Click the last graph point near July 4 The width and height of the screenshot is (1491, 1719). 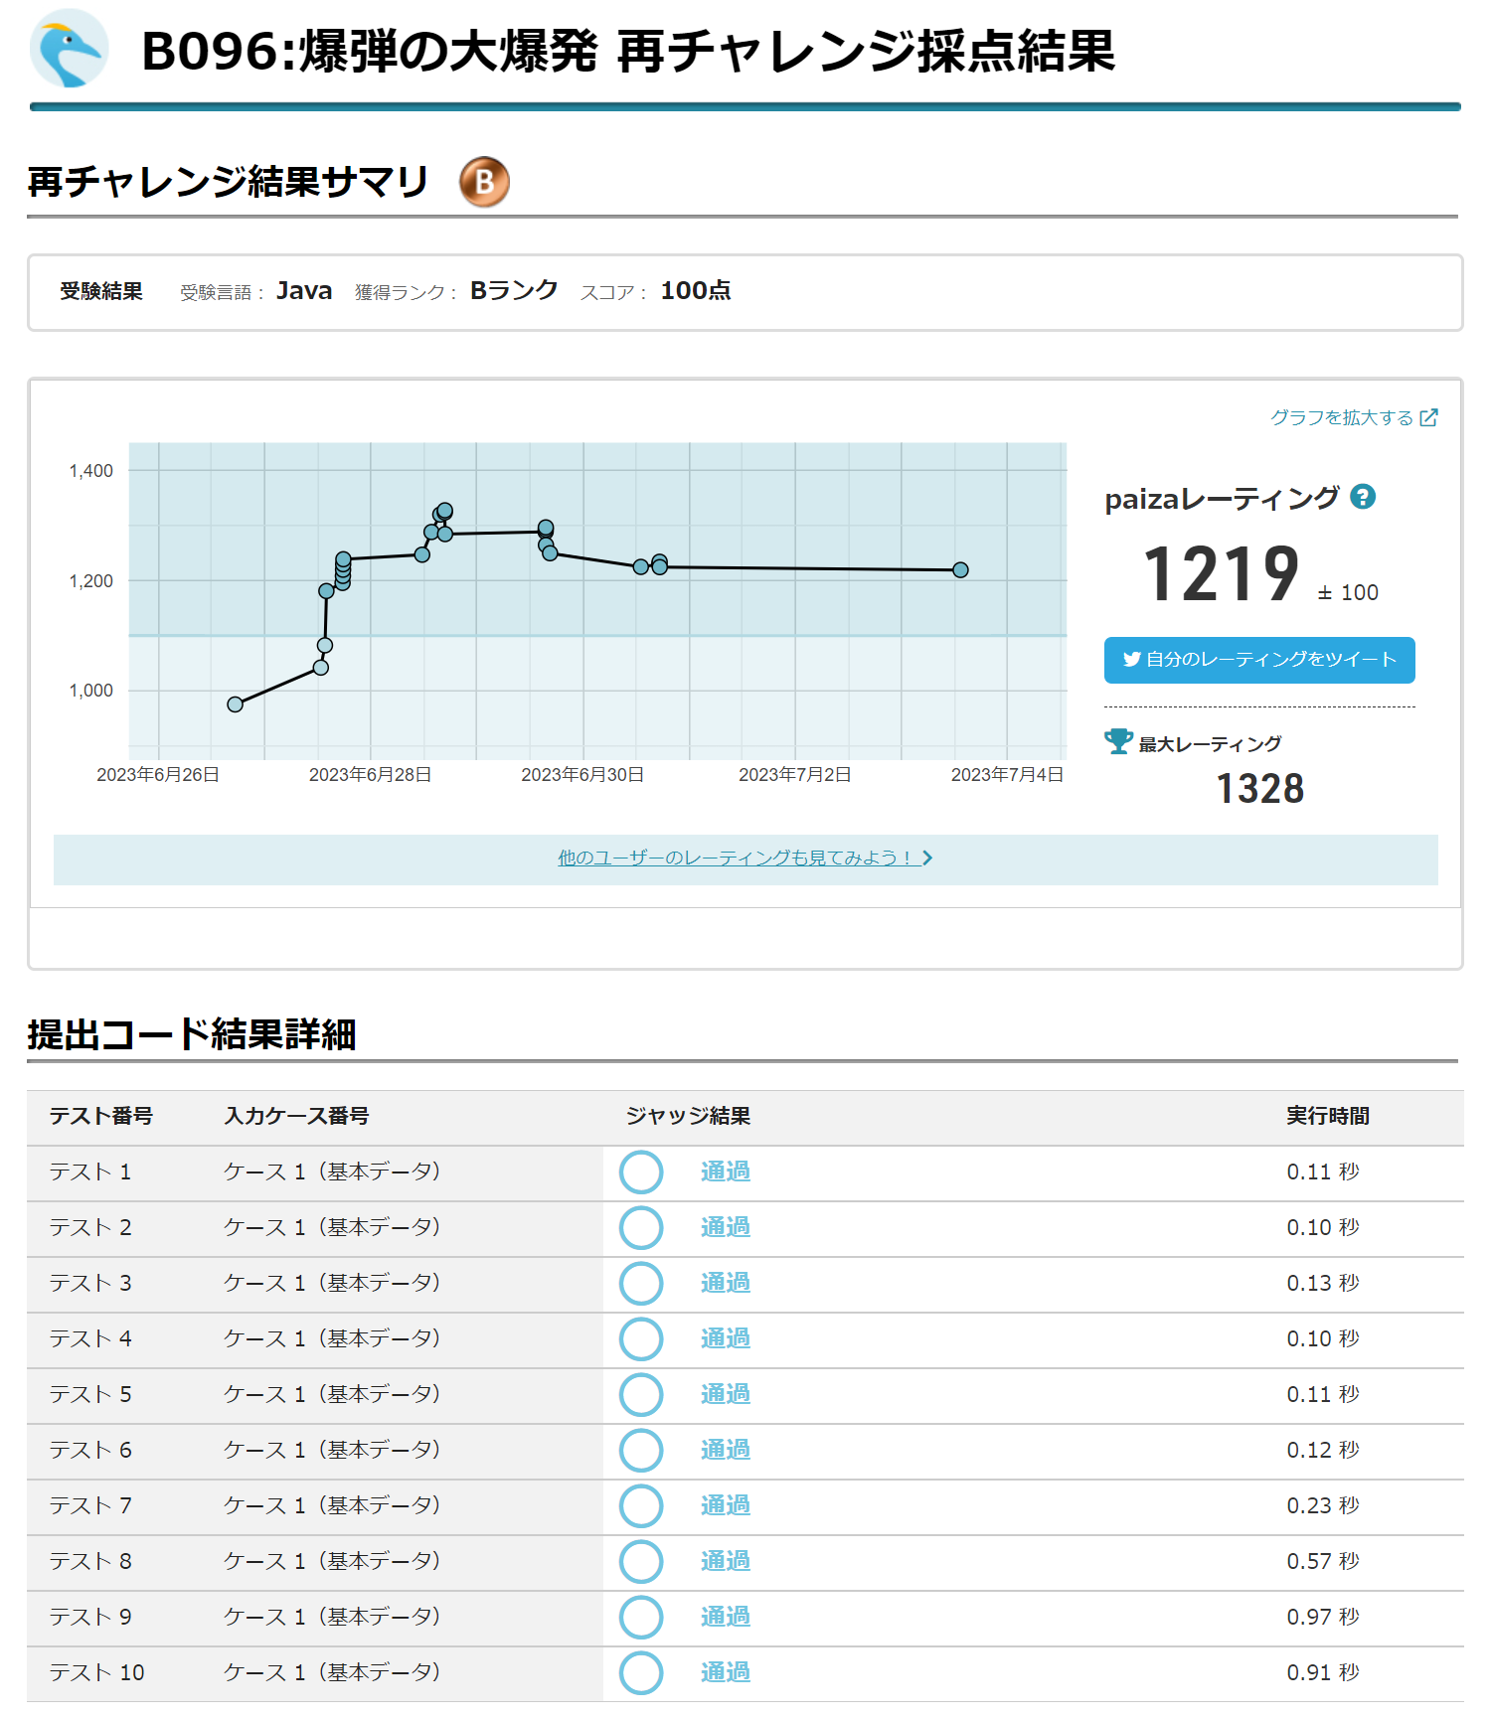point(960,570)
